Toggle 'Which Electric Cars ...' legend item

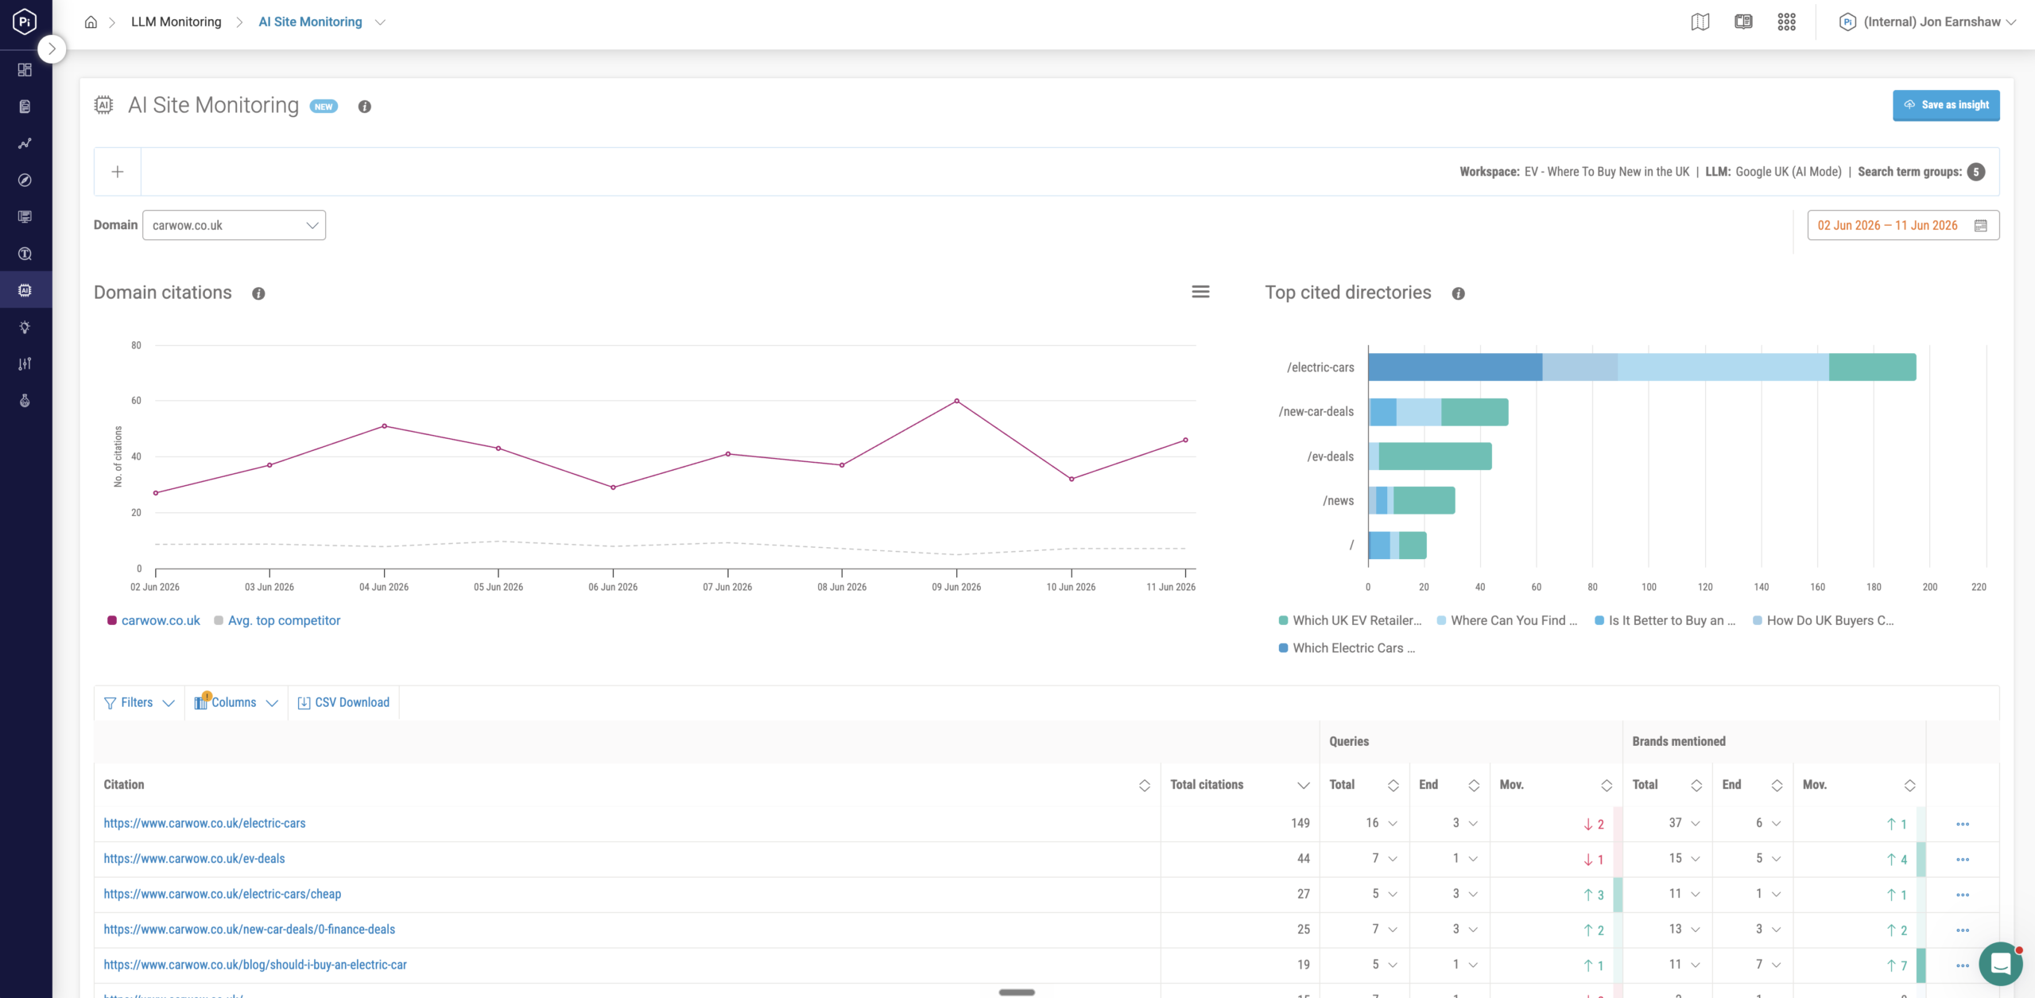1347,648
